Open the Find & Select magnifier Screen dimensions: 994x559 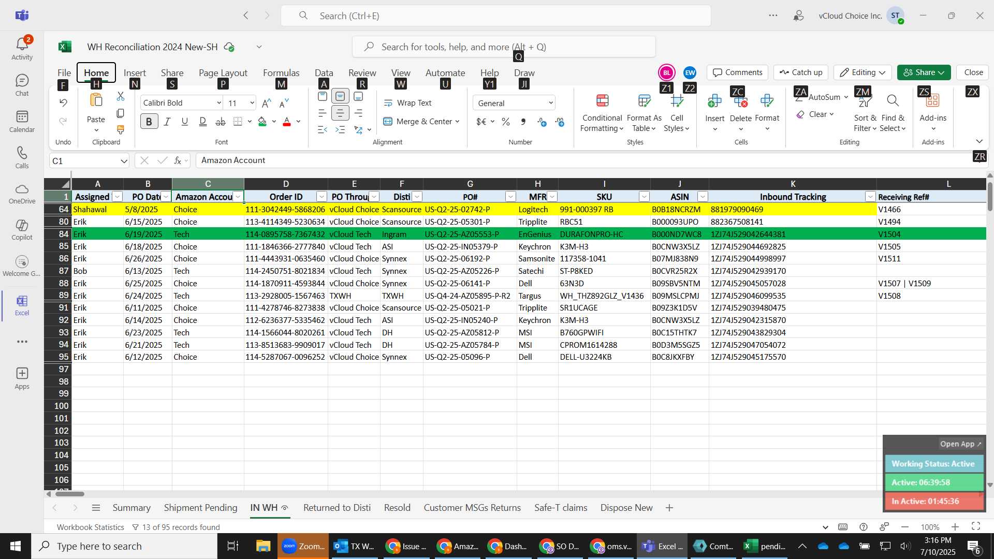click(x=893, y=100)
